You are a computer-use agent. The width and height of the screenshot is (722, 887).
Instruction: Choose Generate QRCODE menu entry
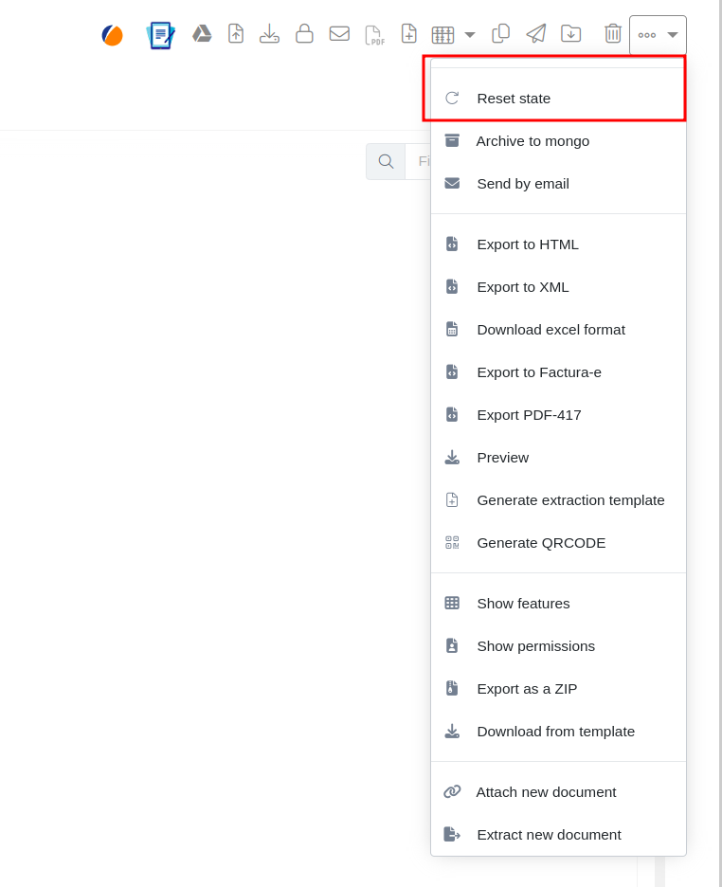point(540,543)
